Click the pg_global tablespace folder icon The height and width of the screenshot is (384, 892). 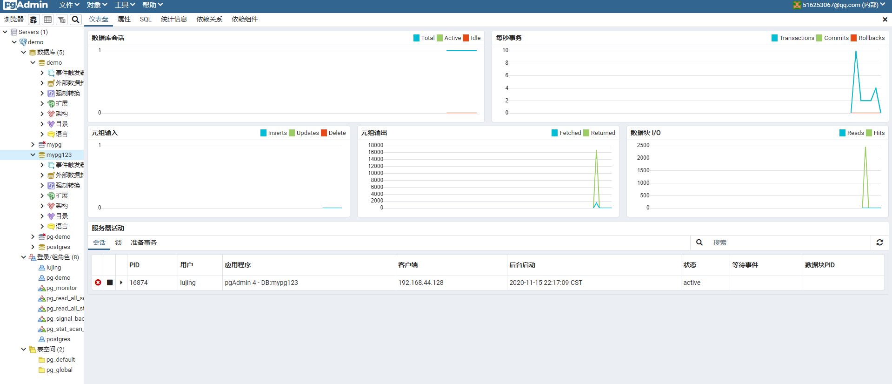[42, 370]
